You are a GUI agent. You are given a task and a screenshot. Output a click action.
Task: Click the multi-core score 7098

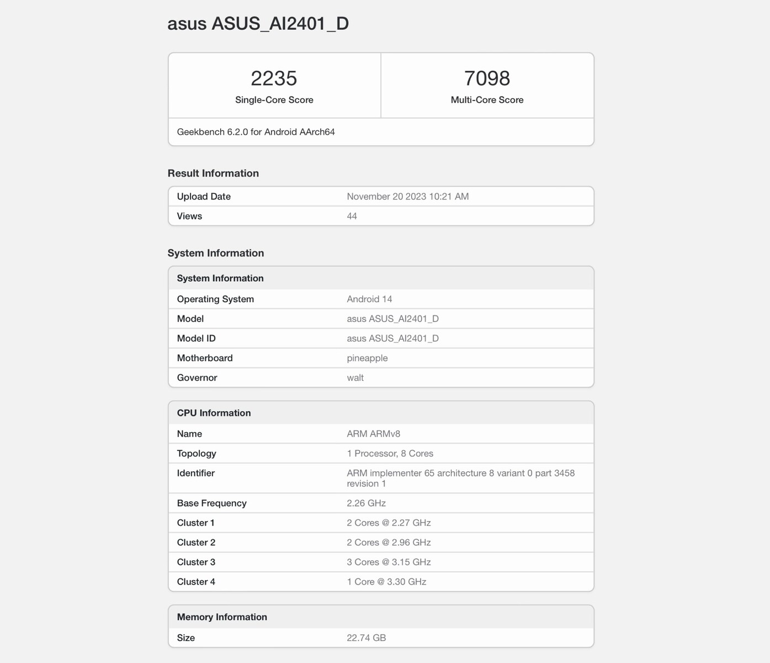[487, 78]
